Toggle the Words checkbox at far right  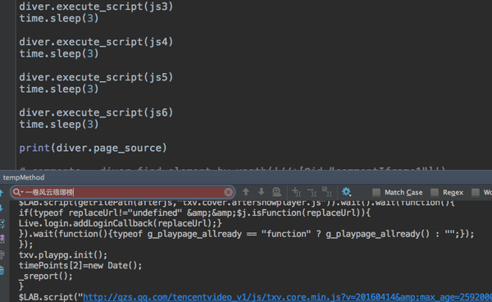(x=476, y=192)
